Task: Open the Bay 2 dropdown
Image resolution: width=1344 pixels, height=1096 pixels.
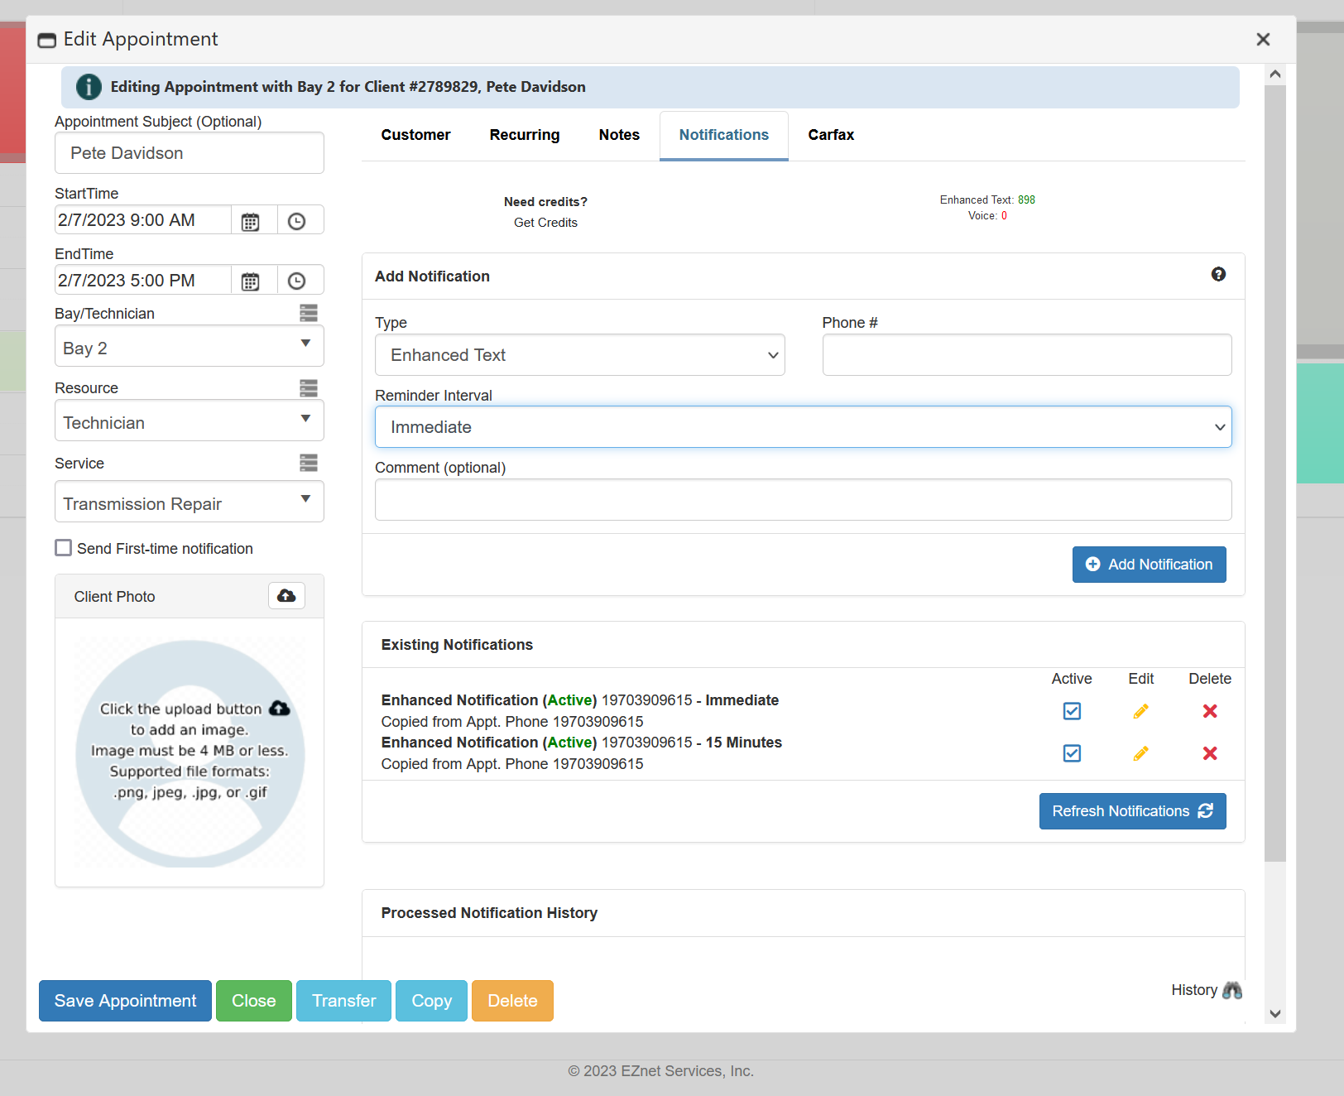Action: (189, 346)
